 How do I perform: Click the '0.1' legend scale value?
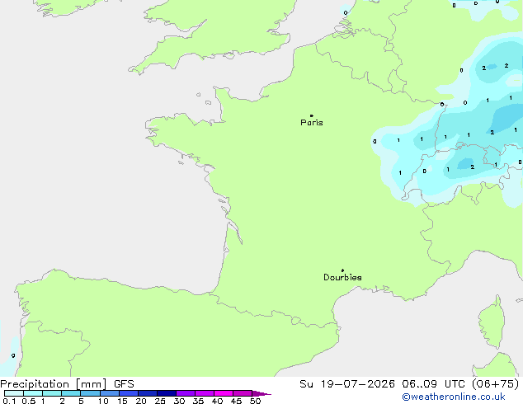[9, 401]
